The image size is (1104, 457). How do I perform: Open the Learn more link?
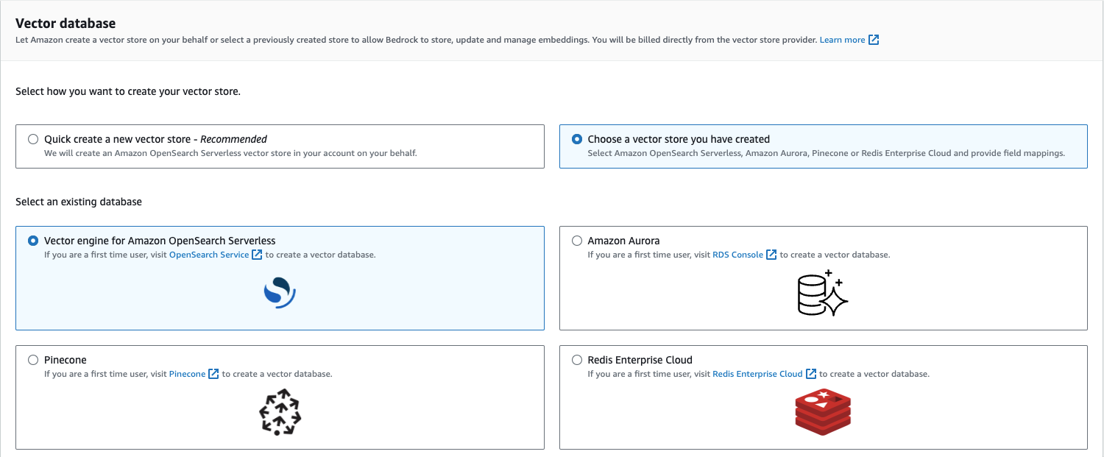[842, 40]
